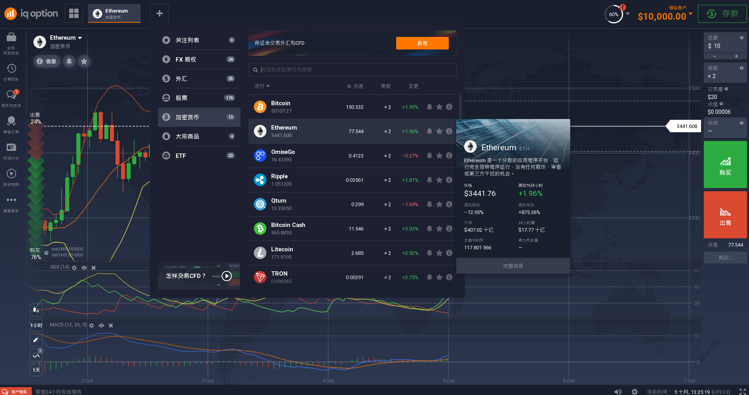Open video tutorials sidebar icon
Viewport: 749px width, 395px height.
(x=11, y=174)
